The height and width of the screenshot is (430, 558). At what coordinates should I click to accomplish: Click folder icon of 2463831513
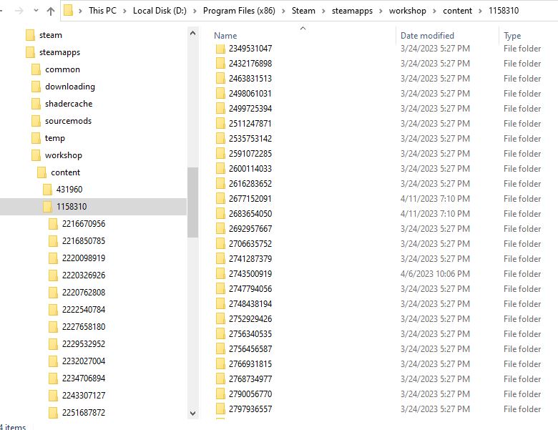coord(220,78)
